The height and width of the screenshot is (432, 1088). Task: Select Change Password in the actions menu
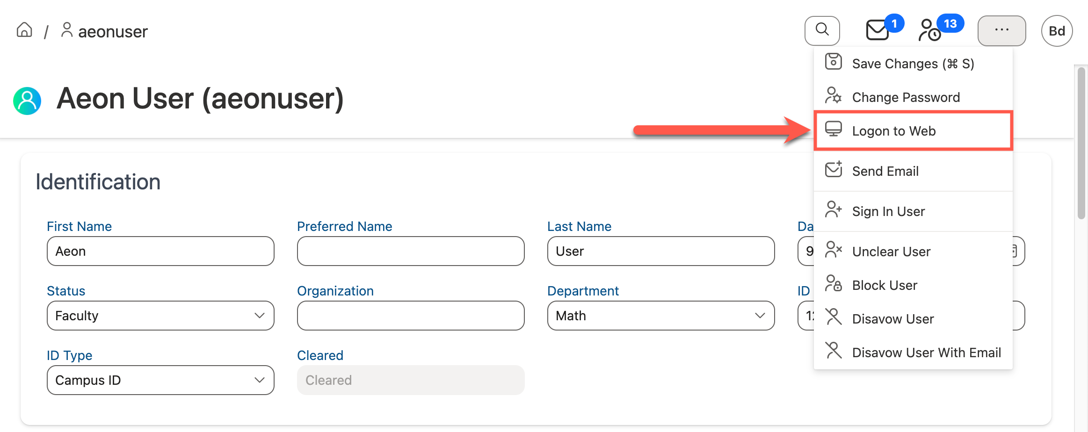[x=906, y=97]
